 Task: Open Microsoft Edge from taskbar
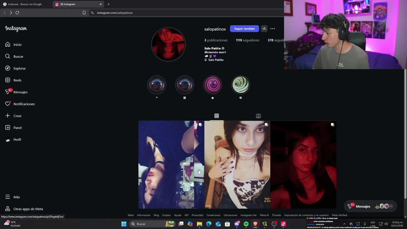209,224
